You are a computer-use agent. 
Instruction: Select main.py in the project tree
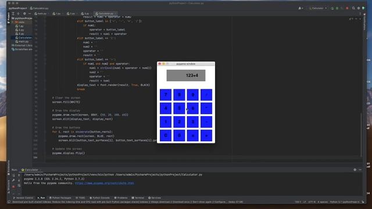click(x=22, y=41)
